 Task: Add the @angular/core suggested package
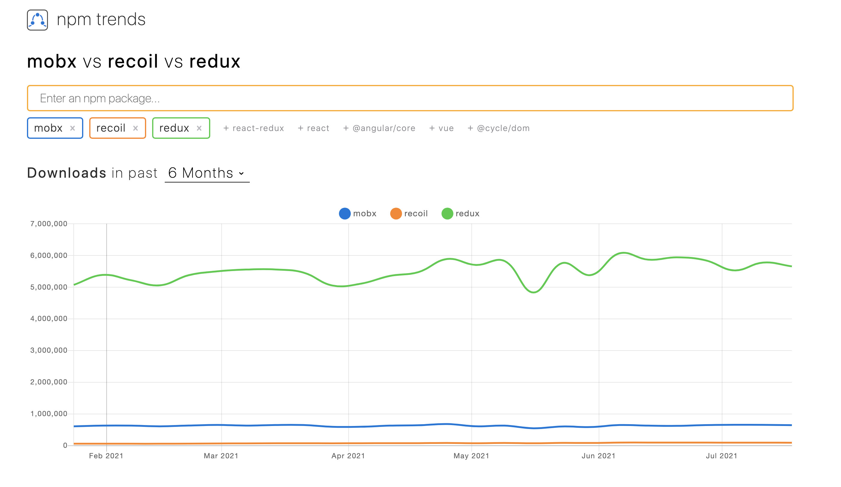[x=379, y=128]
